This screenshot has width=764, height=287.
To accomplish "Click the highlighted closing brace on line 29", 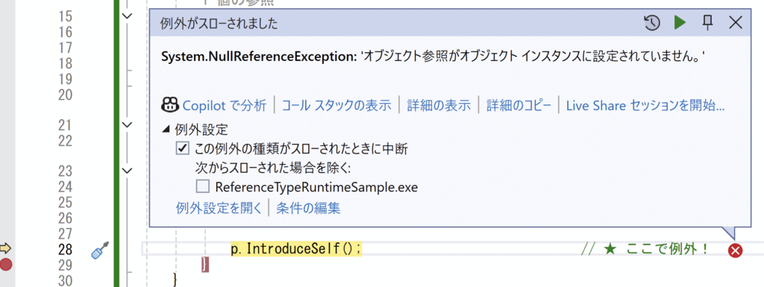I will click(x=205, y=265).
